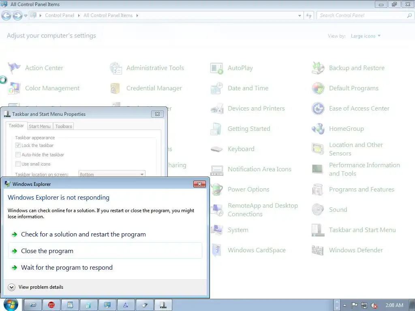The height and width of the screenshot is (311, 415).
Task: Click the taskbar clock showing 2:08 AM
Action: [x=394, y=305]
